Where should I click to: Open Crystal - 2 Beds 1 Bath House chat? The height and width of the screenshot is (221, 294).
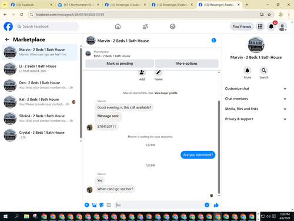coord(40,135)
